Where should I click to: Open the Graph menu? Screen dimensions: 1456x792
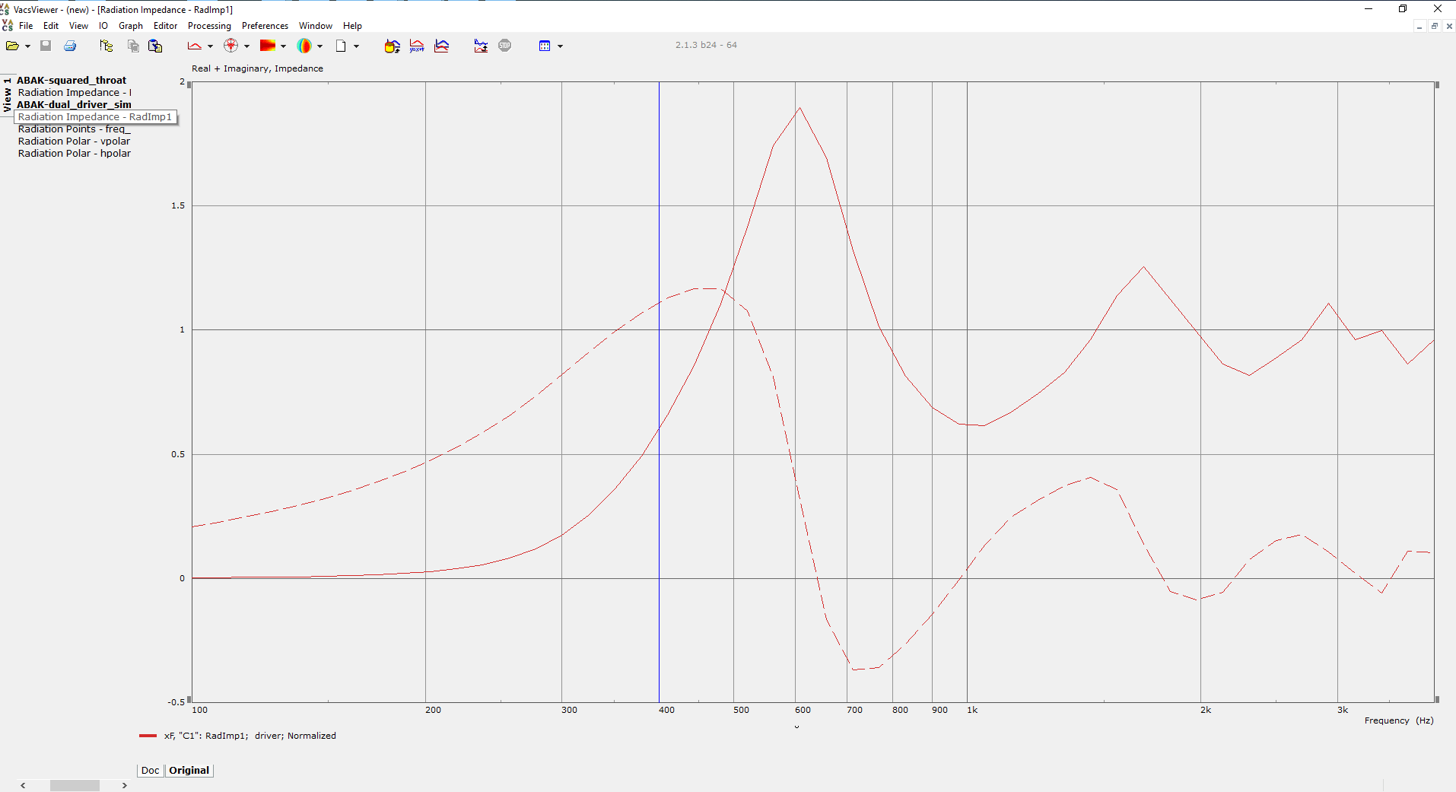pos(131,26)
